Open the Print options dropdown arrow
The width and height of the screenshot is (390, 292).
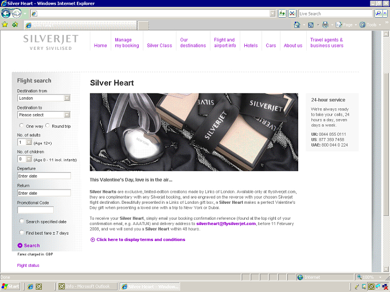[x=332, y=25]
